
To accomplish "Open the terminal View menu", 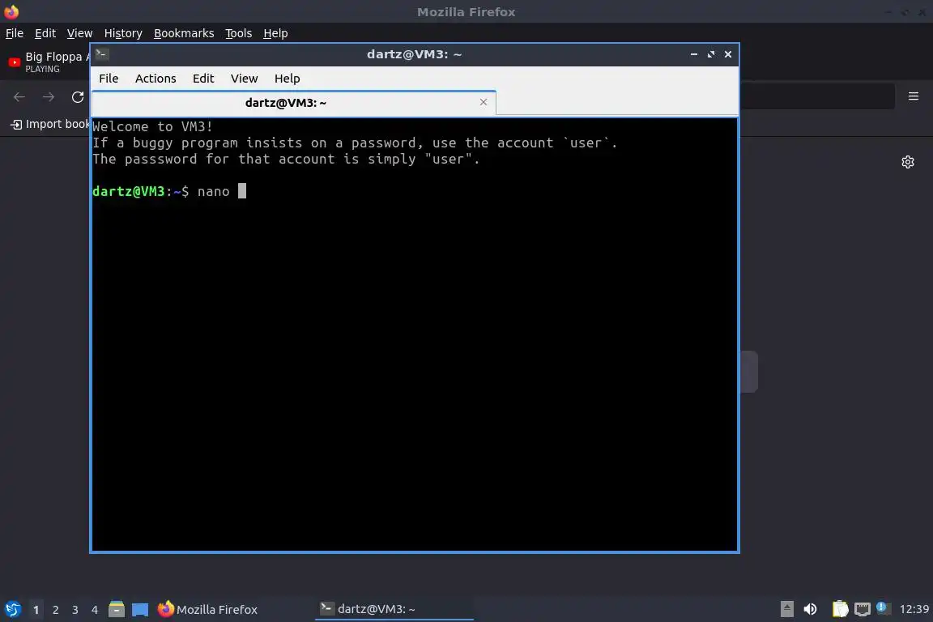I will pyautogui.click(x=244, y=79).
